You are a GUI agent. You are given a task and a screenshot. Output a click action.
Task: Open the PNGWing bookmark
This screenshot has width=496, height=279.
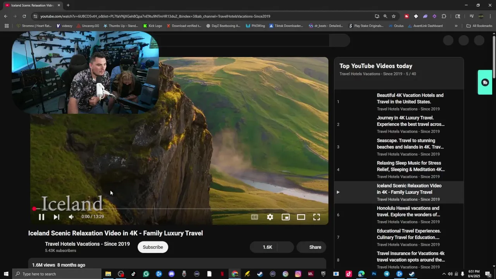[255, 26]
